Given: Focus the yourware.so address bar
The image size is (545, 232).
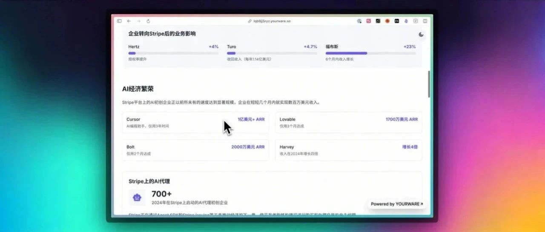Looking at the screenshot, I should coord(272,21).
